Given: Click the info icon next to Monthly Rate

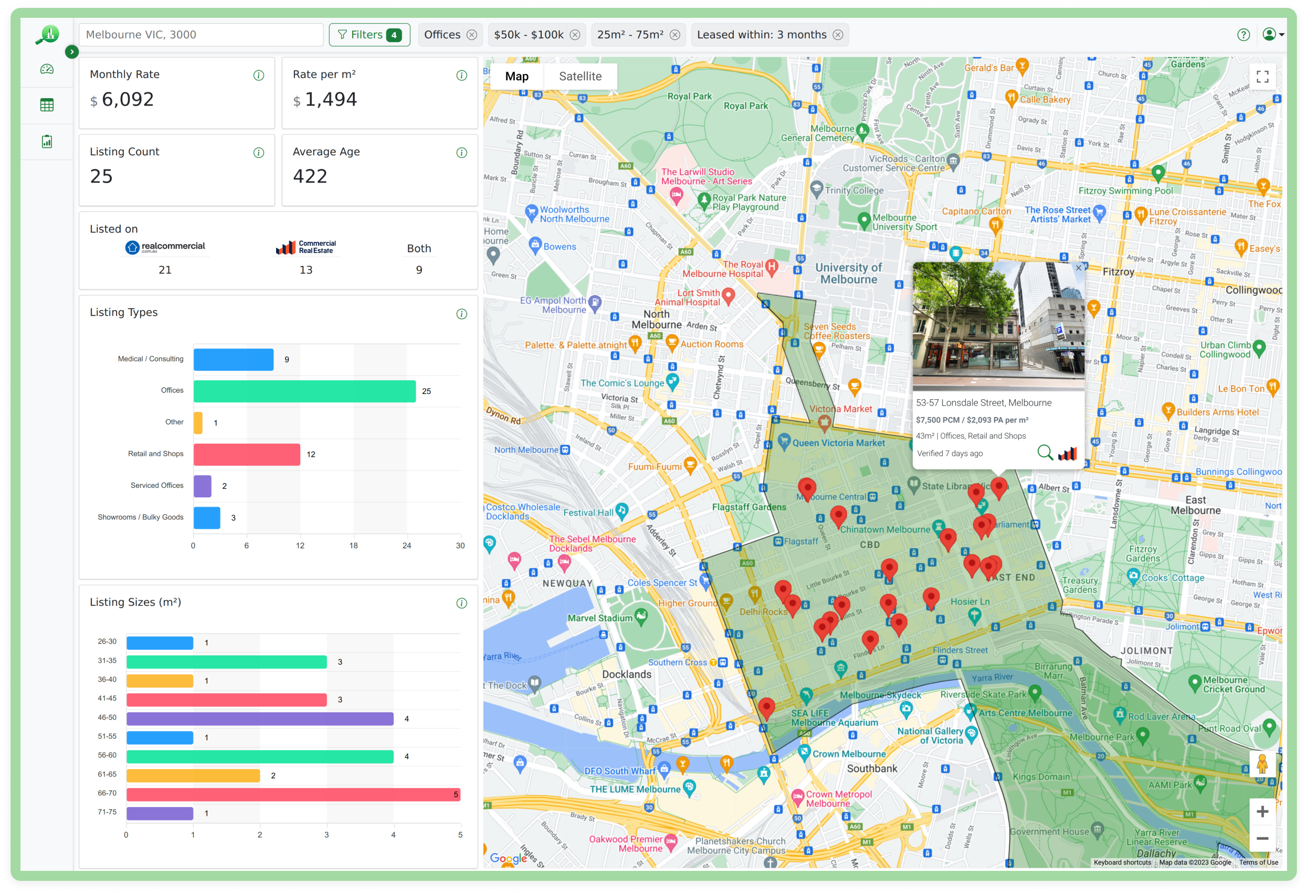Looking at the screenshot, I should pos(258,76).
